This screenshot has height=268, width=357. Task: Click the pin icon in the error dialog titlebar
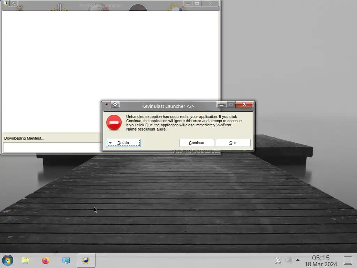[107, 105]
